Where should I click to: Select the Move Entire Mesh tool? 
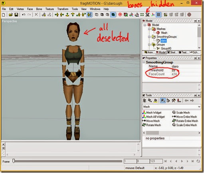tap(184, 117)
